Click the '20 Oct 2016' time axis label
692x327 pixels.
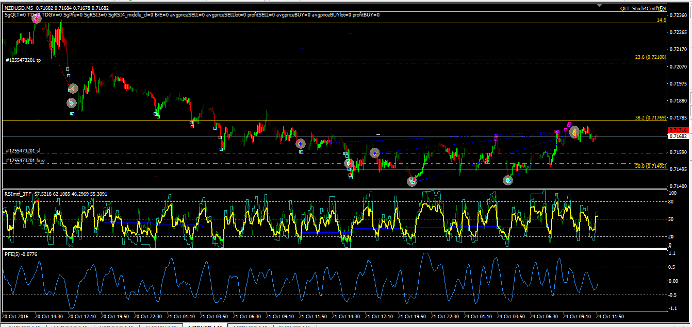[x=15, y=316]
